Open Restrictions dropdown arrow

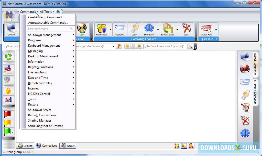point(110,30)
